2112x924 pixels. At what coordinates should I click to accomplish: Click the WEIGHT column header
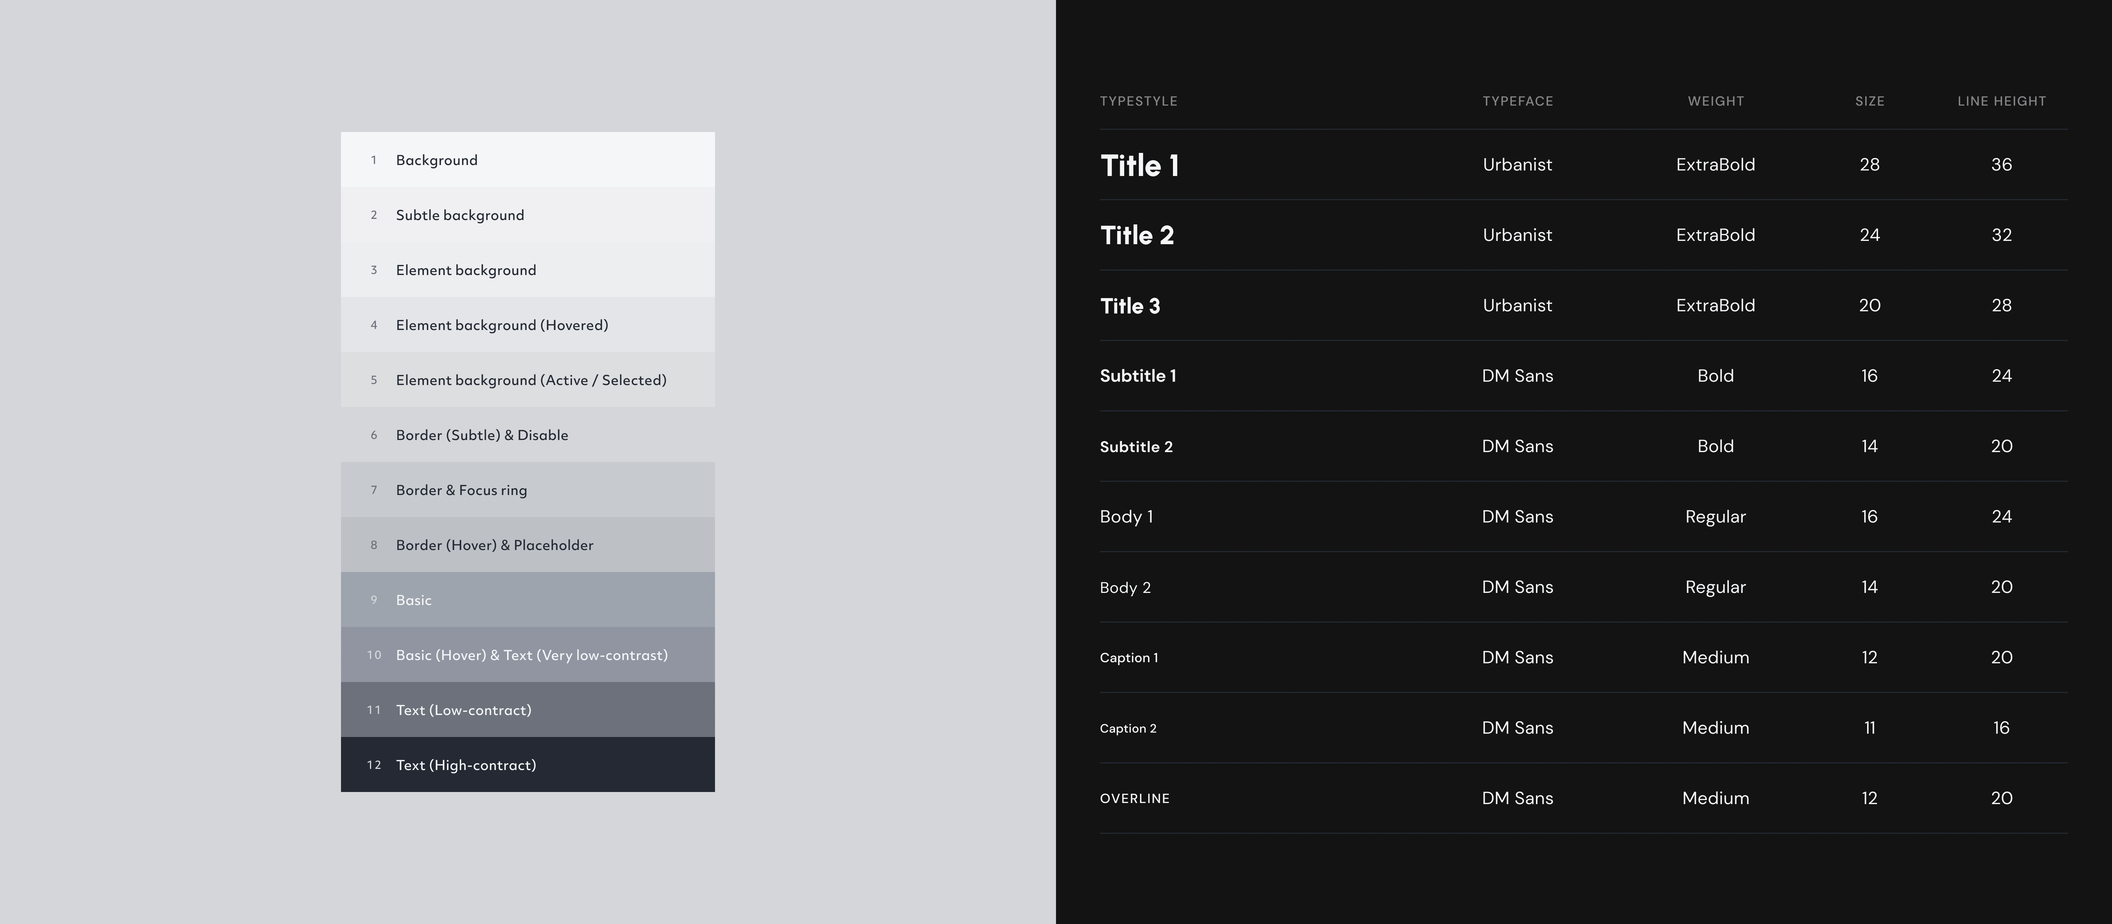click(x=1715, y=101)
